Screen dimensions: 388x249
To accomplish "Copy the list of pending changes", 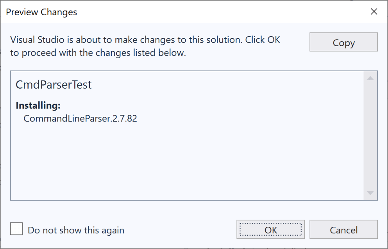I will (343, 42).
